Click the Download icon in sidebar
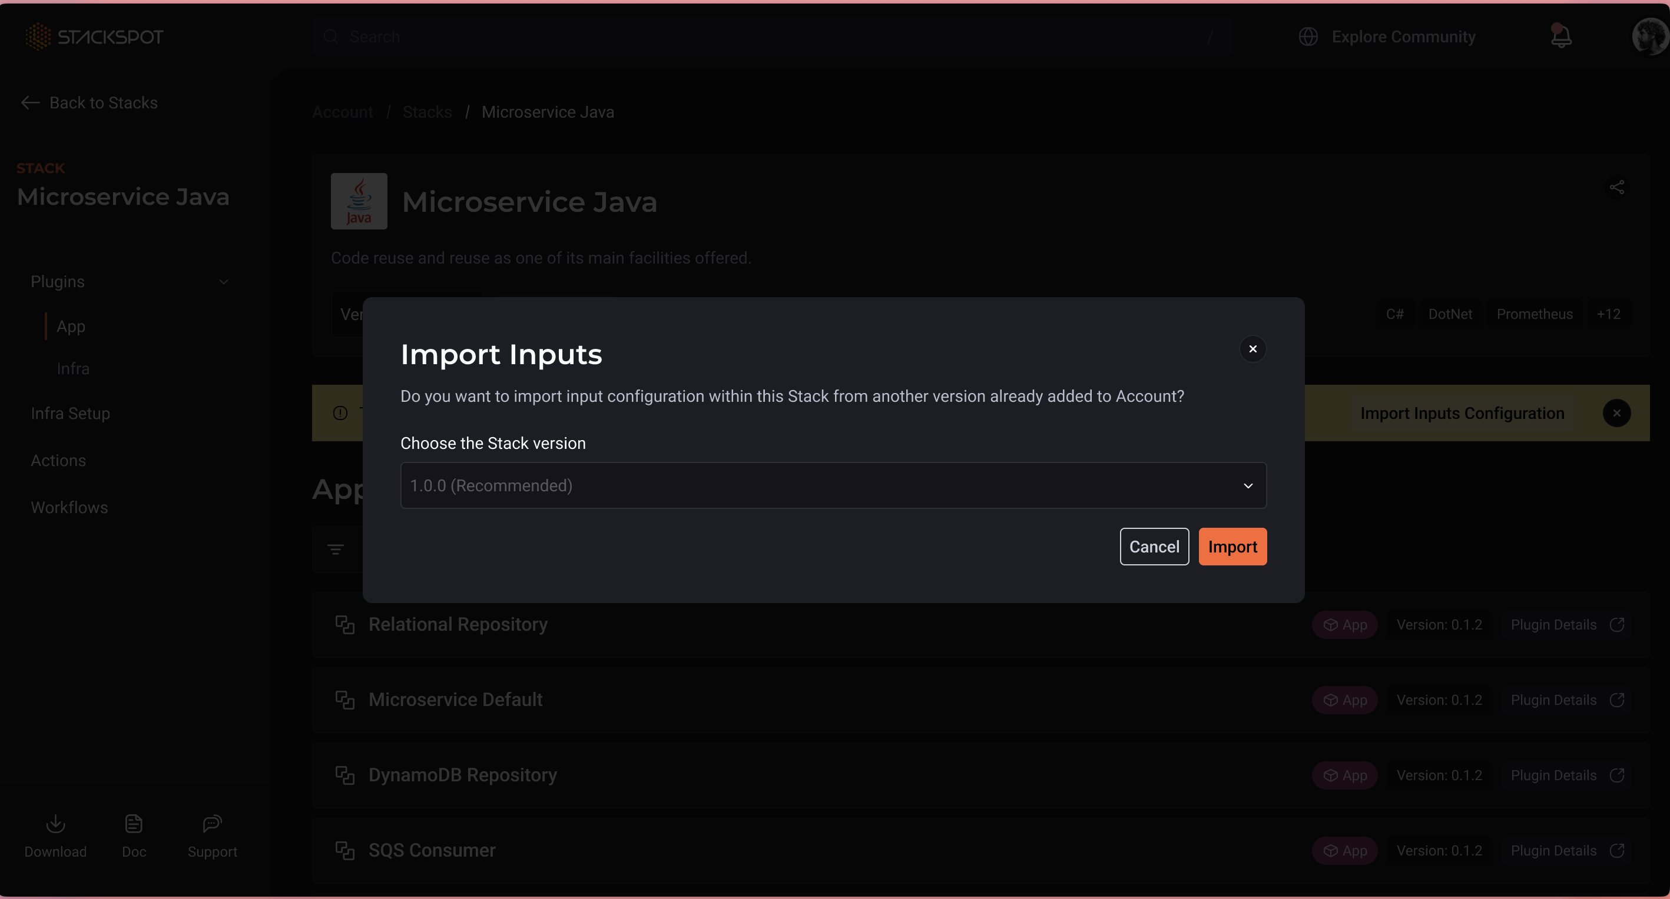 [x=56, y=824]
